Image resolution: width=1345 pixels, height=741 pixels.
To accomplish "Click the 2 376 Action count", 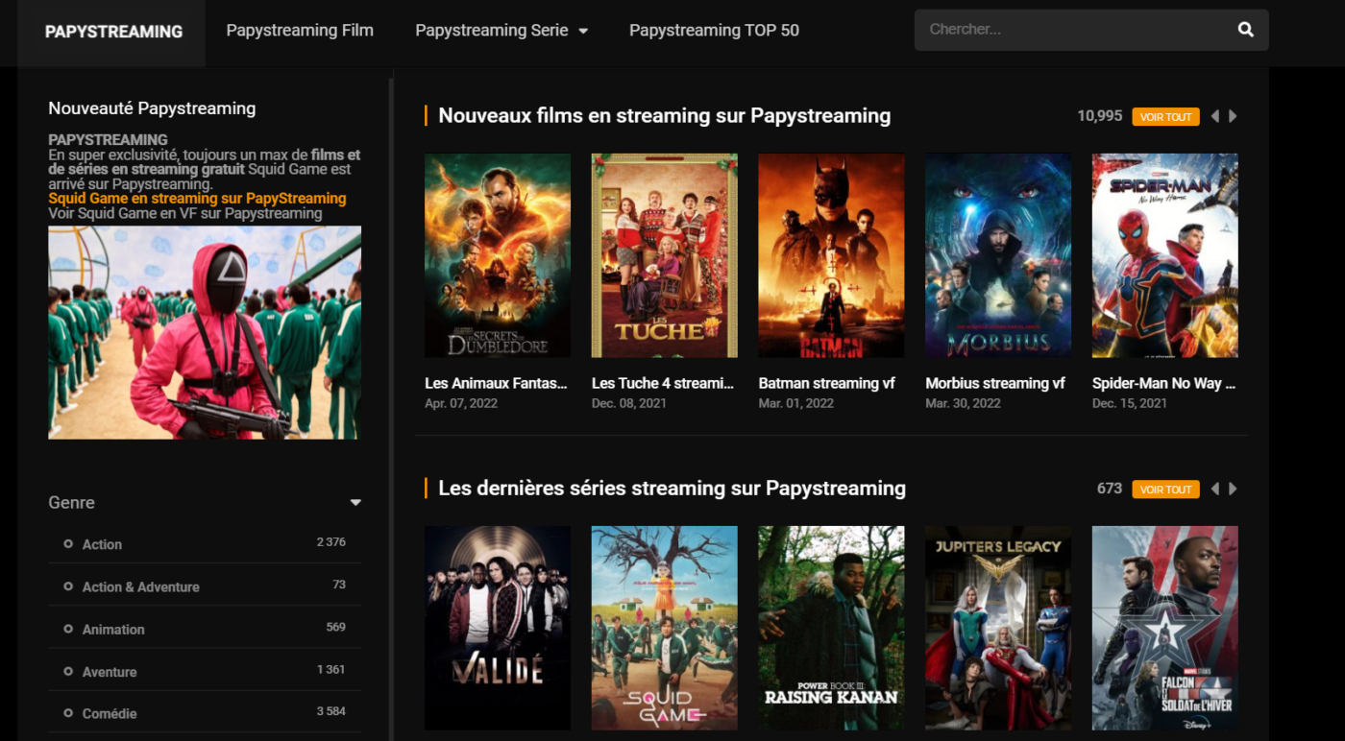I will (331, 542).
